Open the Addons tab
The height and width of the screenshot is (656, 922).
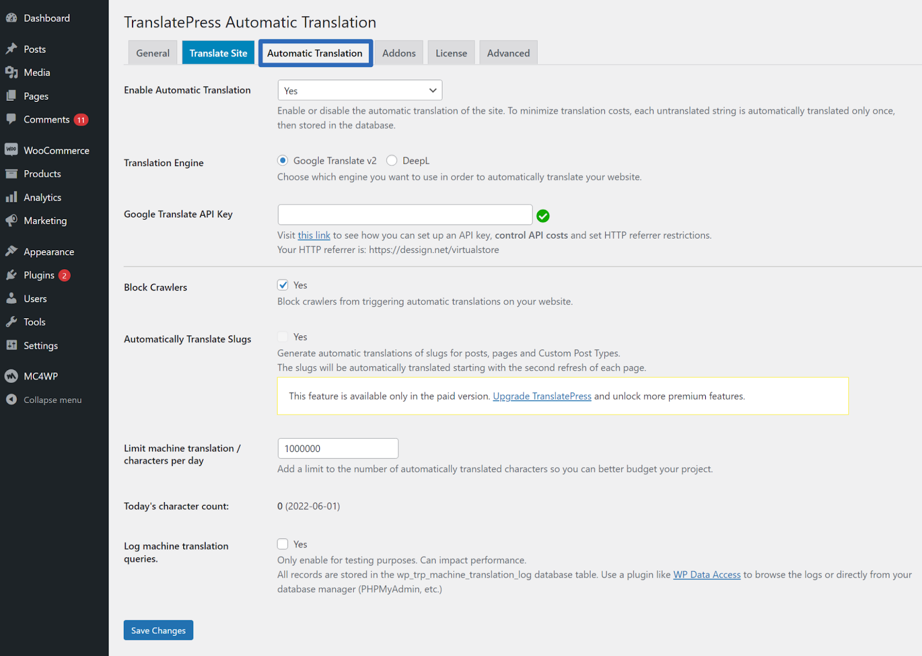coord(399,53)
